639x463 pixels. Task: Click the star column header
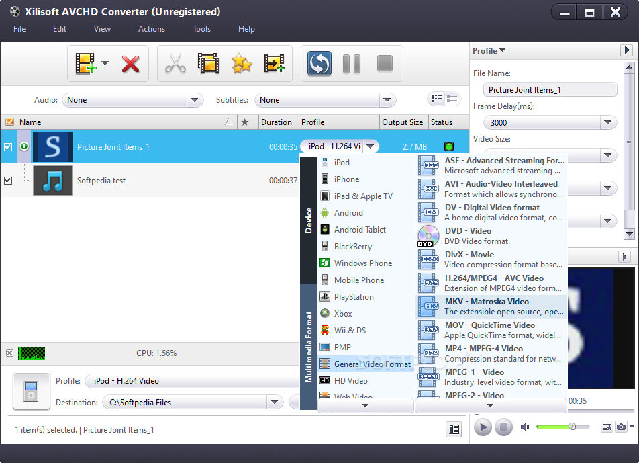pos(245,122)
